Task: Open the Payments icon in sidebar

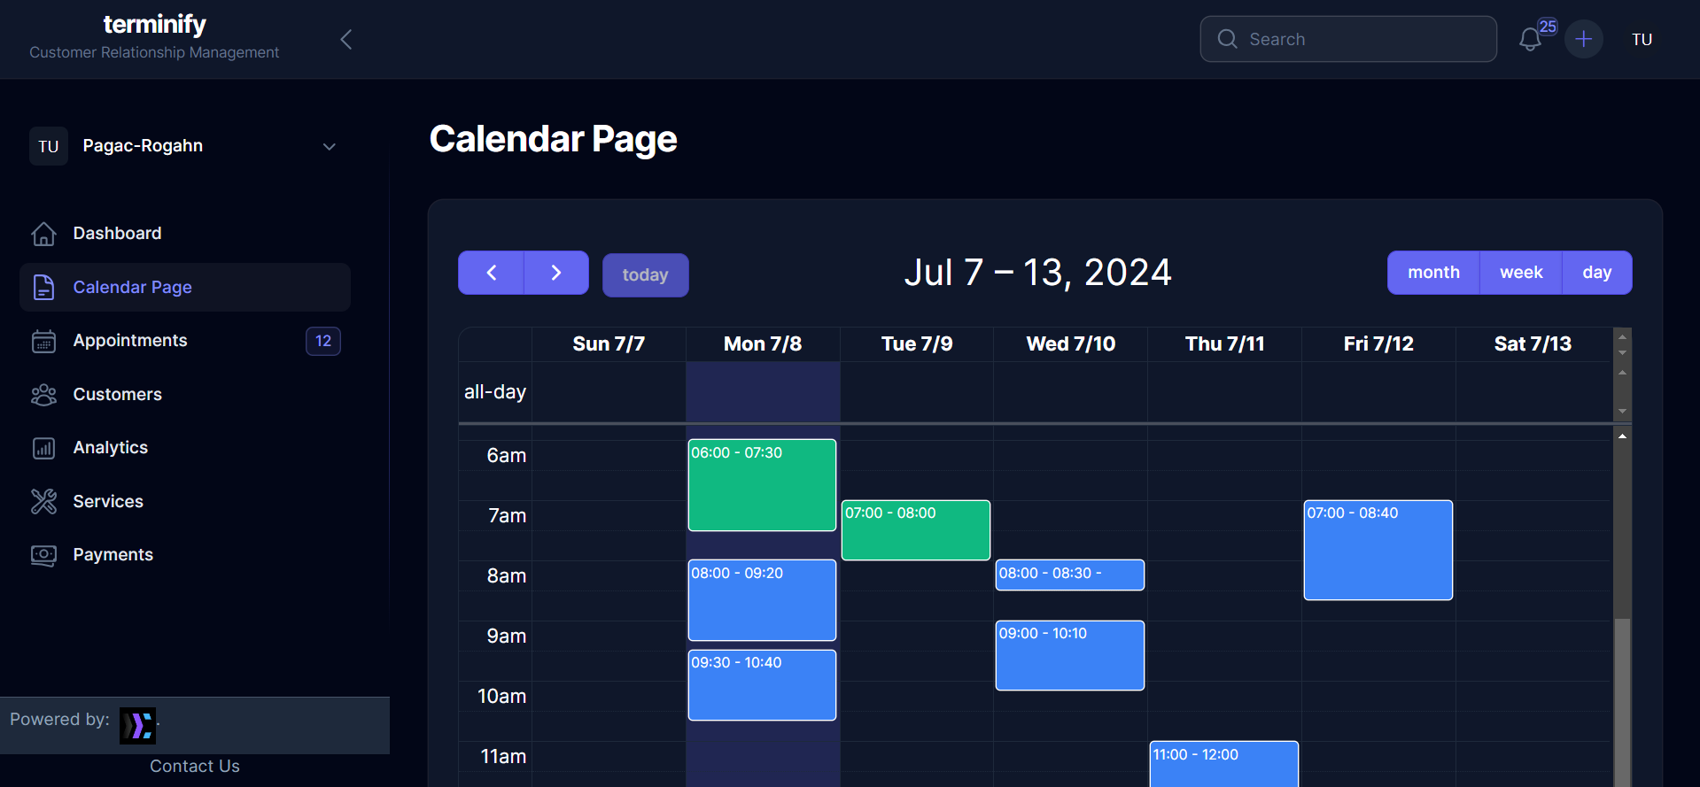Action: tap(43, 555)
